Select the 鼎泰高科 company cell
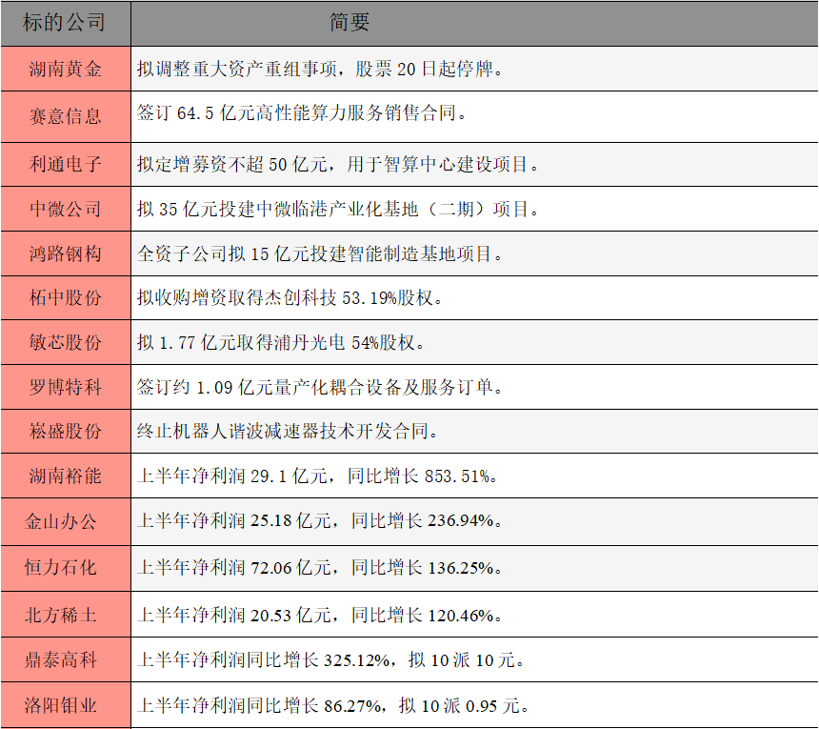Screen dimensions: 819x729 tap(66, 659)
